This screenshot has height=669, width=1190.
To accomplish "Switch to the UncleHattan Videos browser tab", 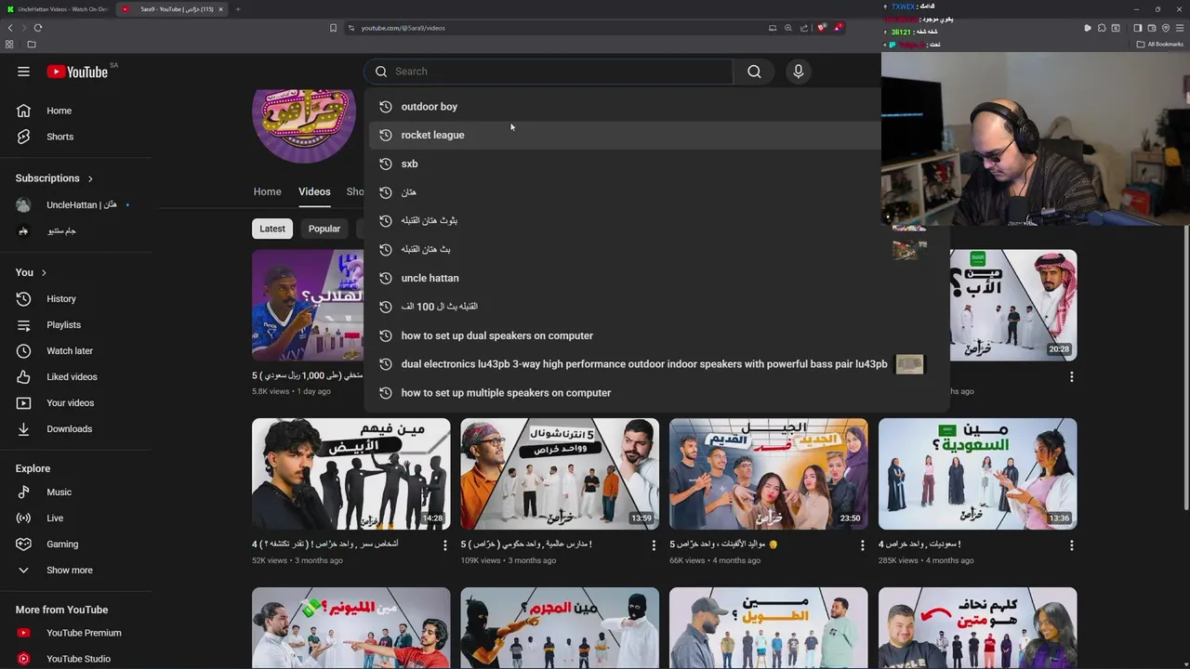I will pos(57,9).
